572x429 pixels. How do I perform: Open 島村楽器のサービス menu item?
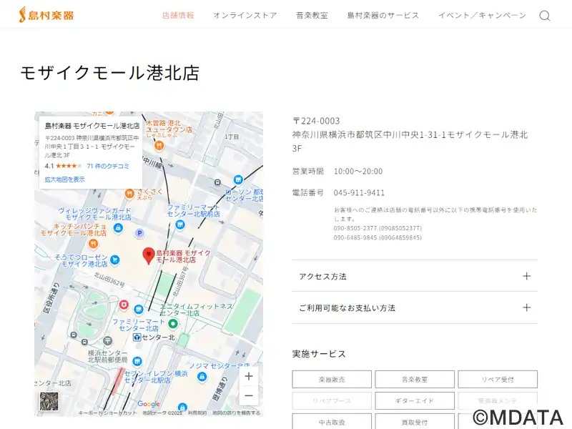click(383, 15)
